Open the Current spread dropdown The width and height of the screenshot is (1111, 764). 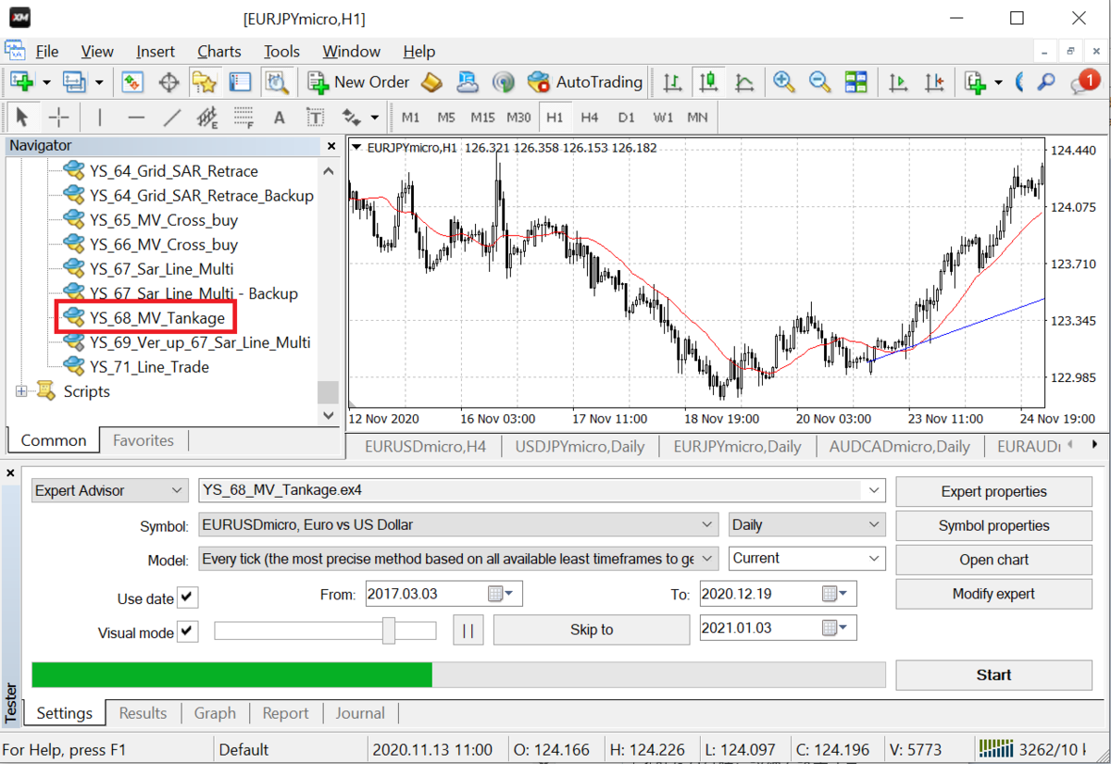(807, 559)
